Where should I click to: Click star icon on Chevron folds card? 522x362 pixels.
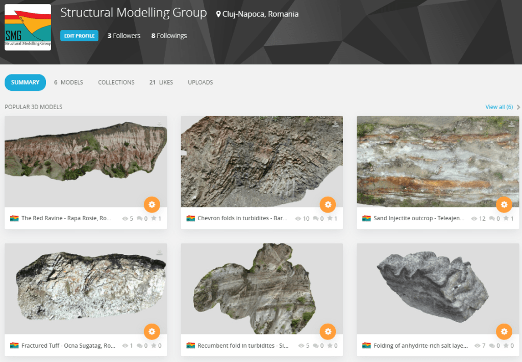click(x=330, y=219)
